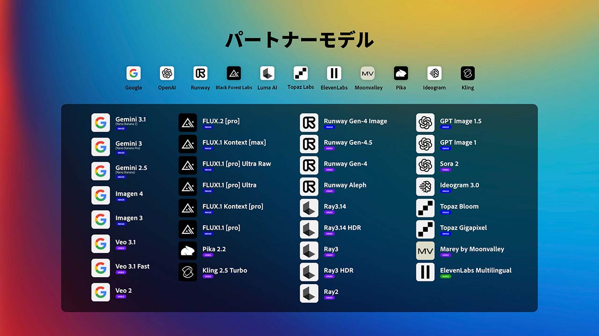Click the Luma AI icon

click(x=267, y=73)
